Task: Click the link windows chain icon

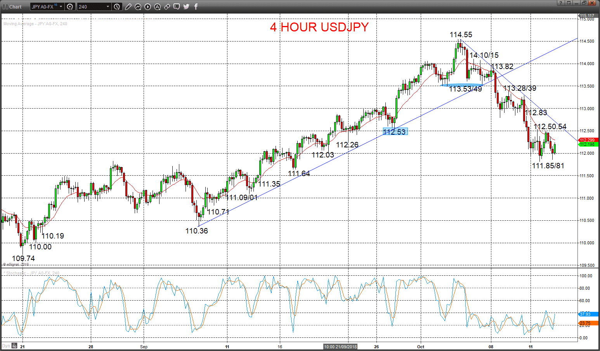Action: point(167,7)
